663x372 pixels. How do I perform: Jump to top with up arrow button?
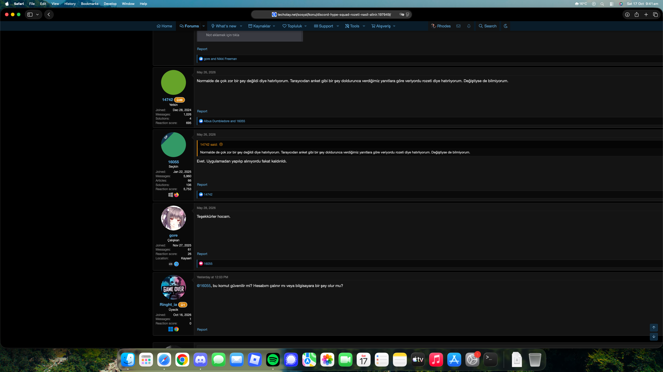654,328
